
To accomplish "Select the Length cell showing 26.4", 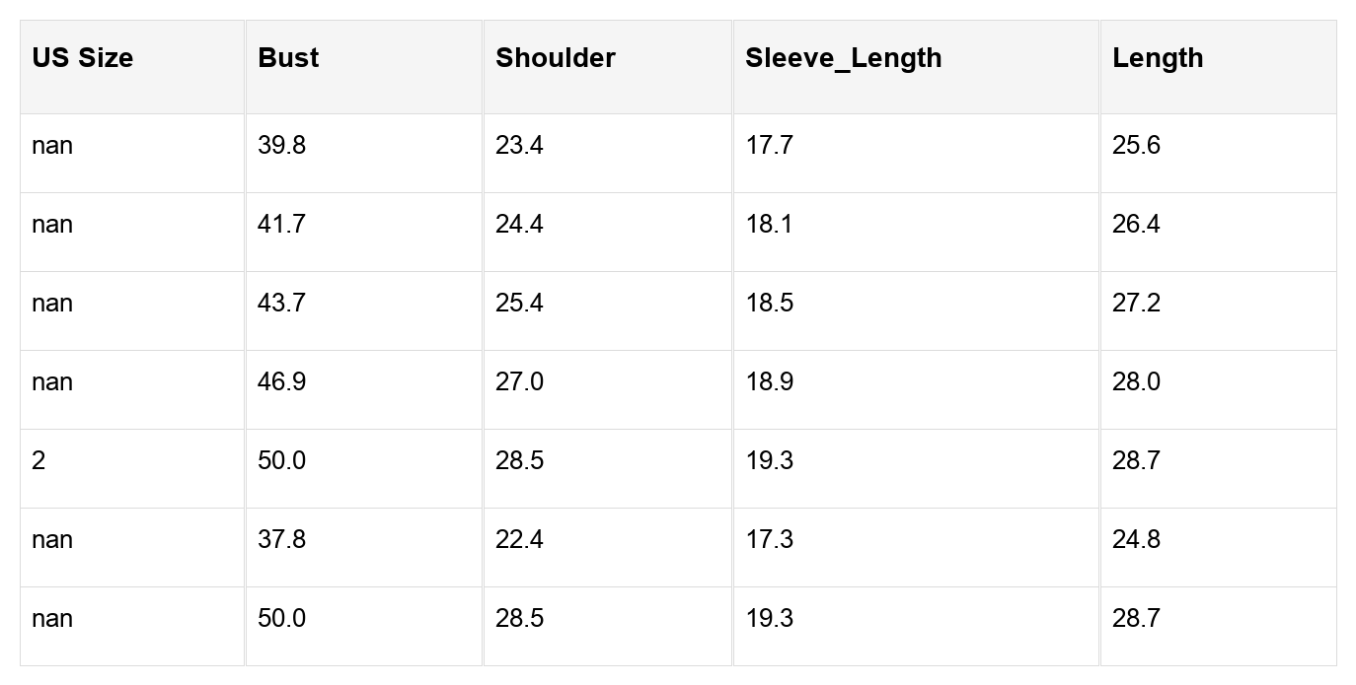I will (1136, 225).
